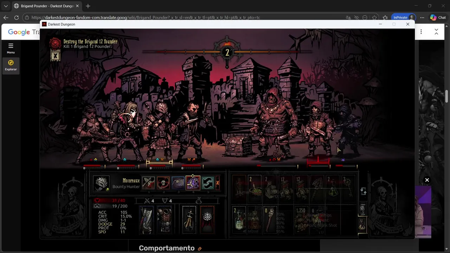Click the inventory swap arrows icon
The width and height of the screenshot is (450, 253).
click(x=364, y=191)
